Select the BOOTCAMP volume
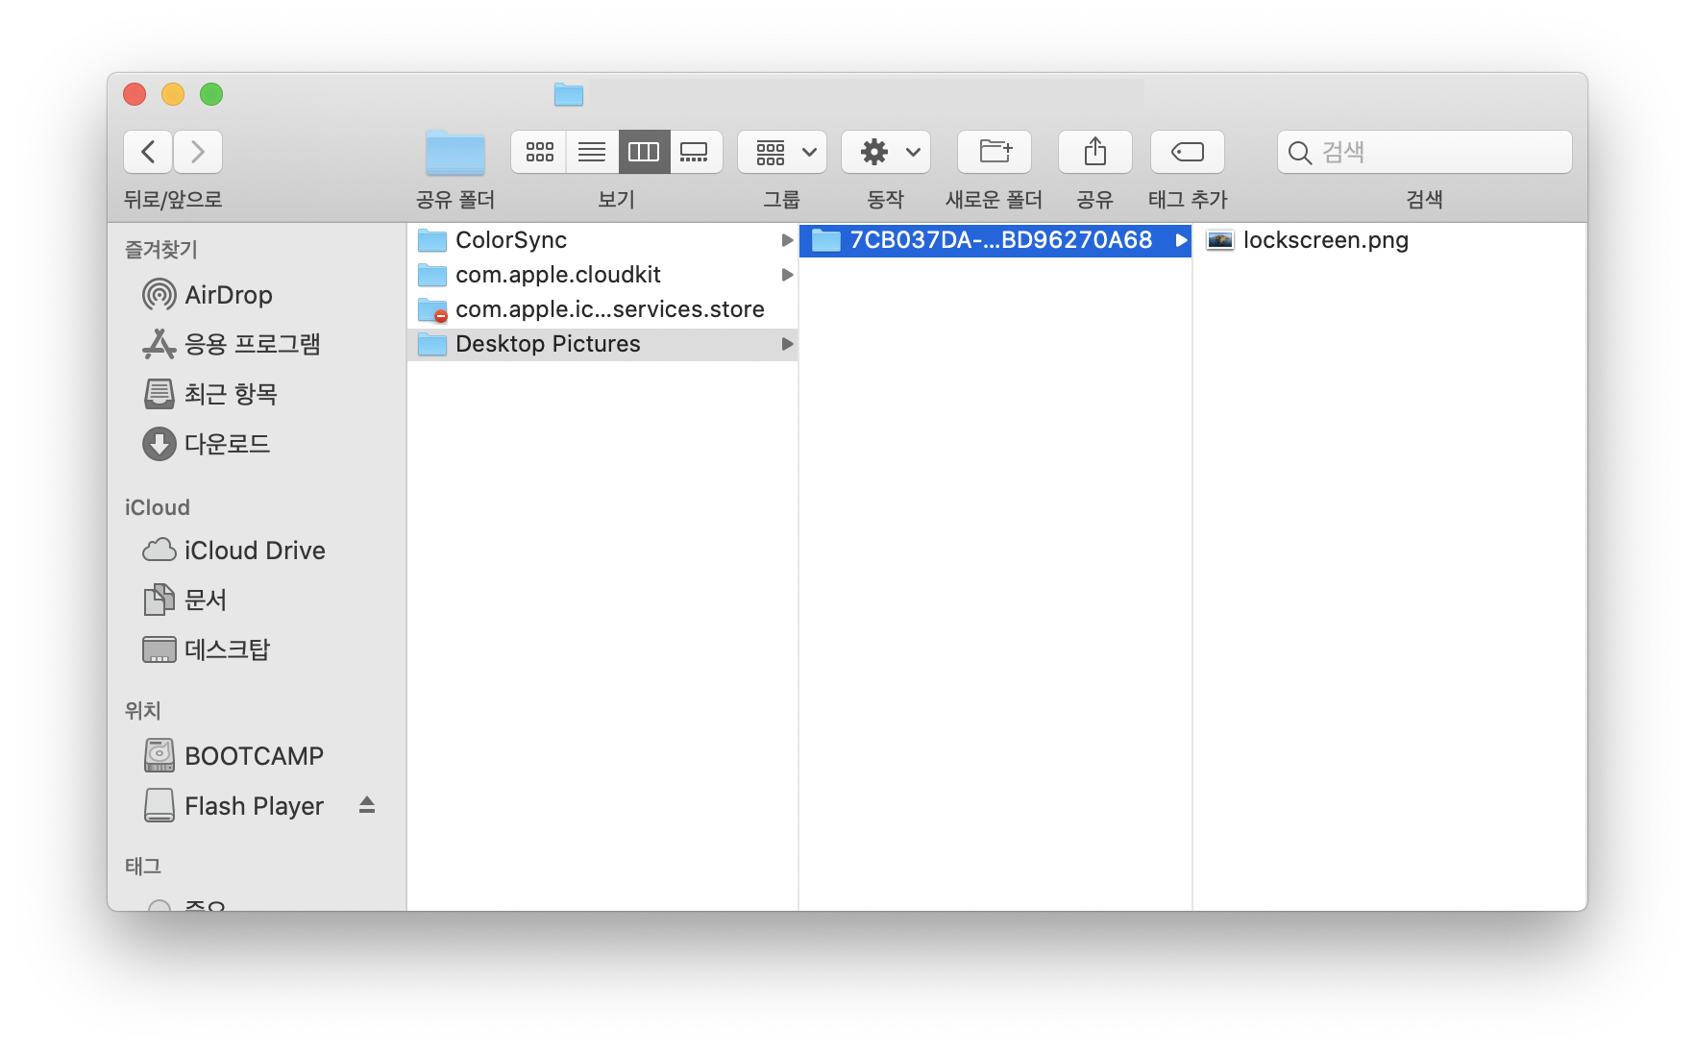Image resolution: width=1695 pixels, height=1053 pixels. [x=233, y=756]
